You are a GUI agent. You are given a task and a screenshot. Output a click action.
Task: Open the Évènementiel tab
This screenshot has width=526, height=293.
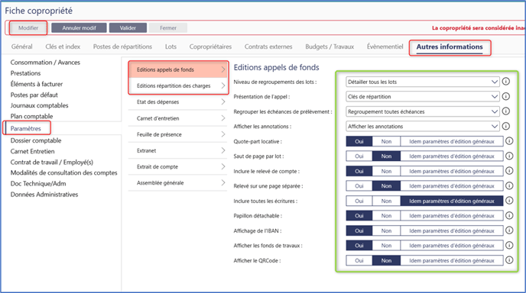point(385,47)
